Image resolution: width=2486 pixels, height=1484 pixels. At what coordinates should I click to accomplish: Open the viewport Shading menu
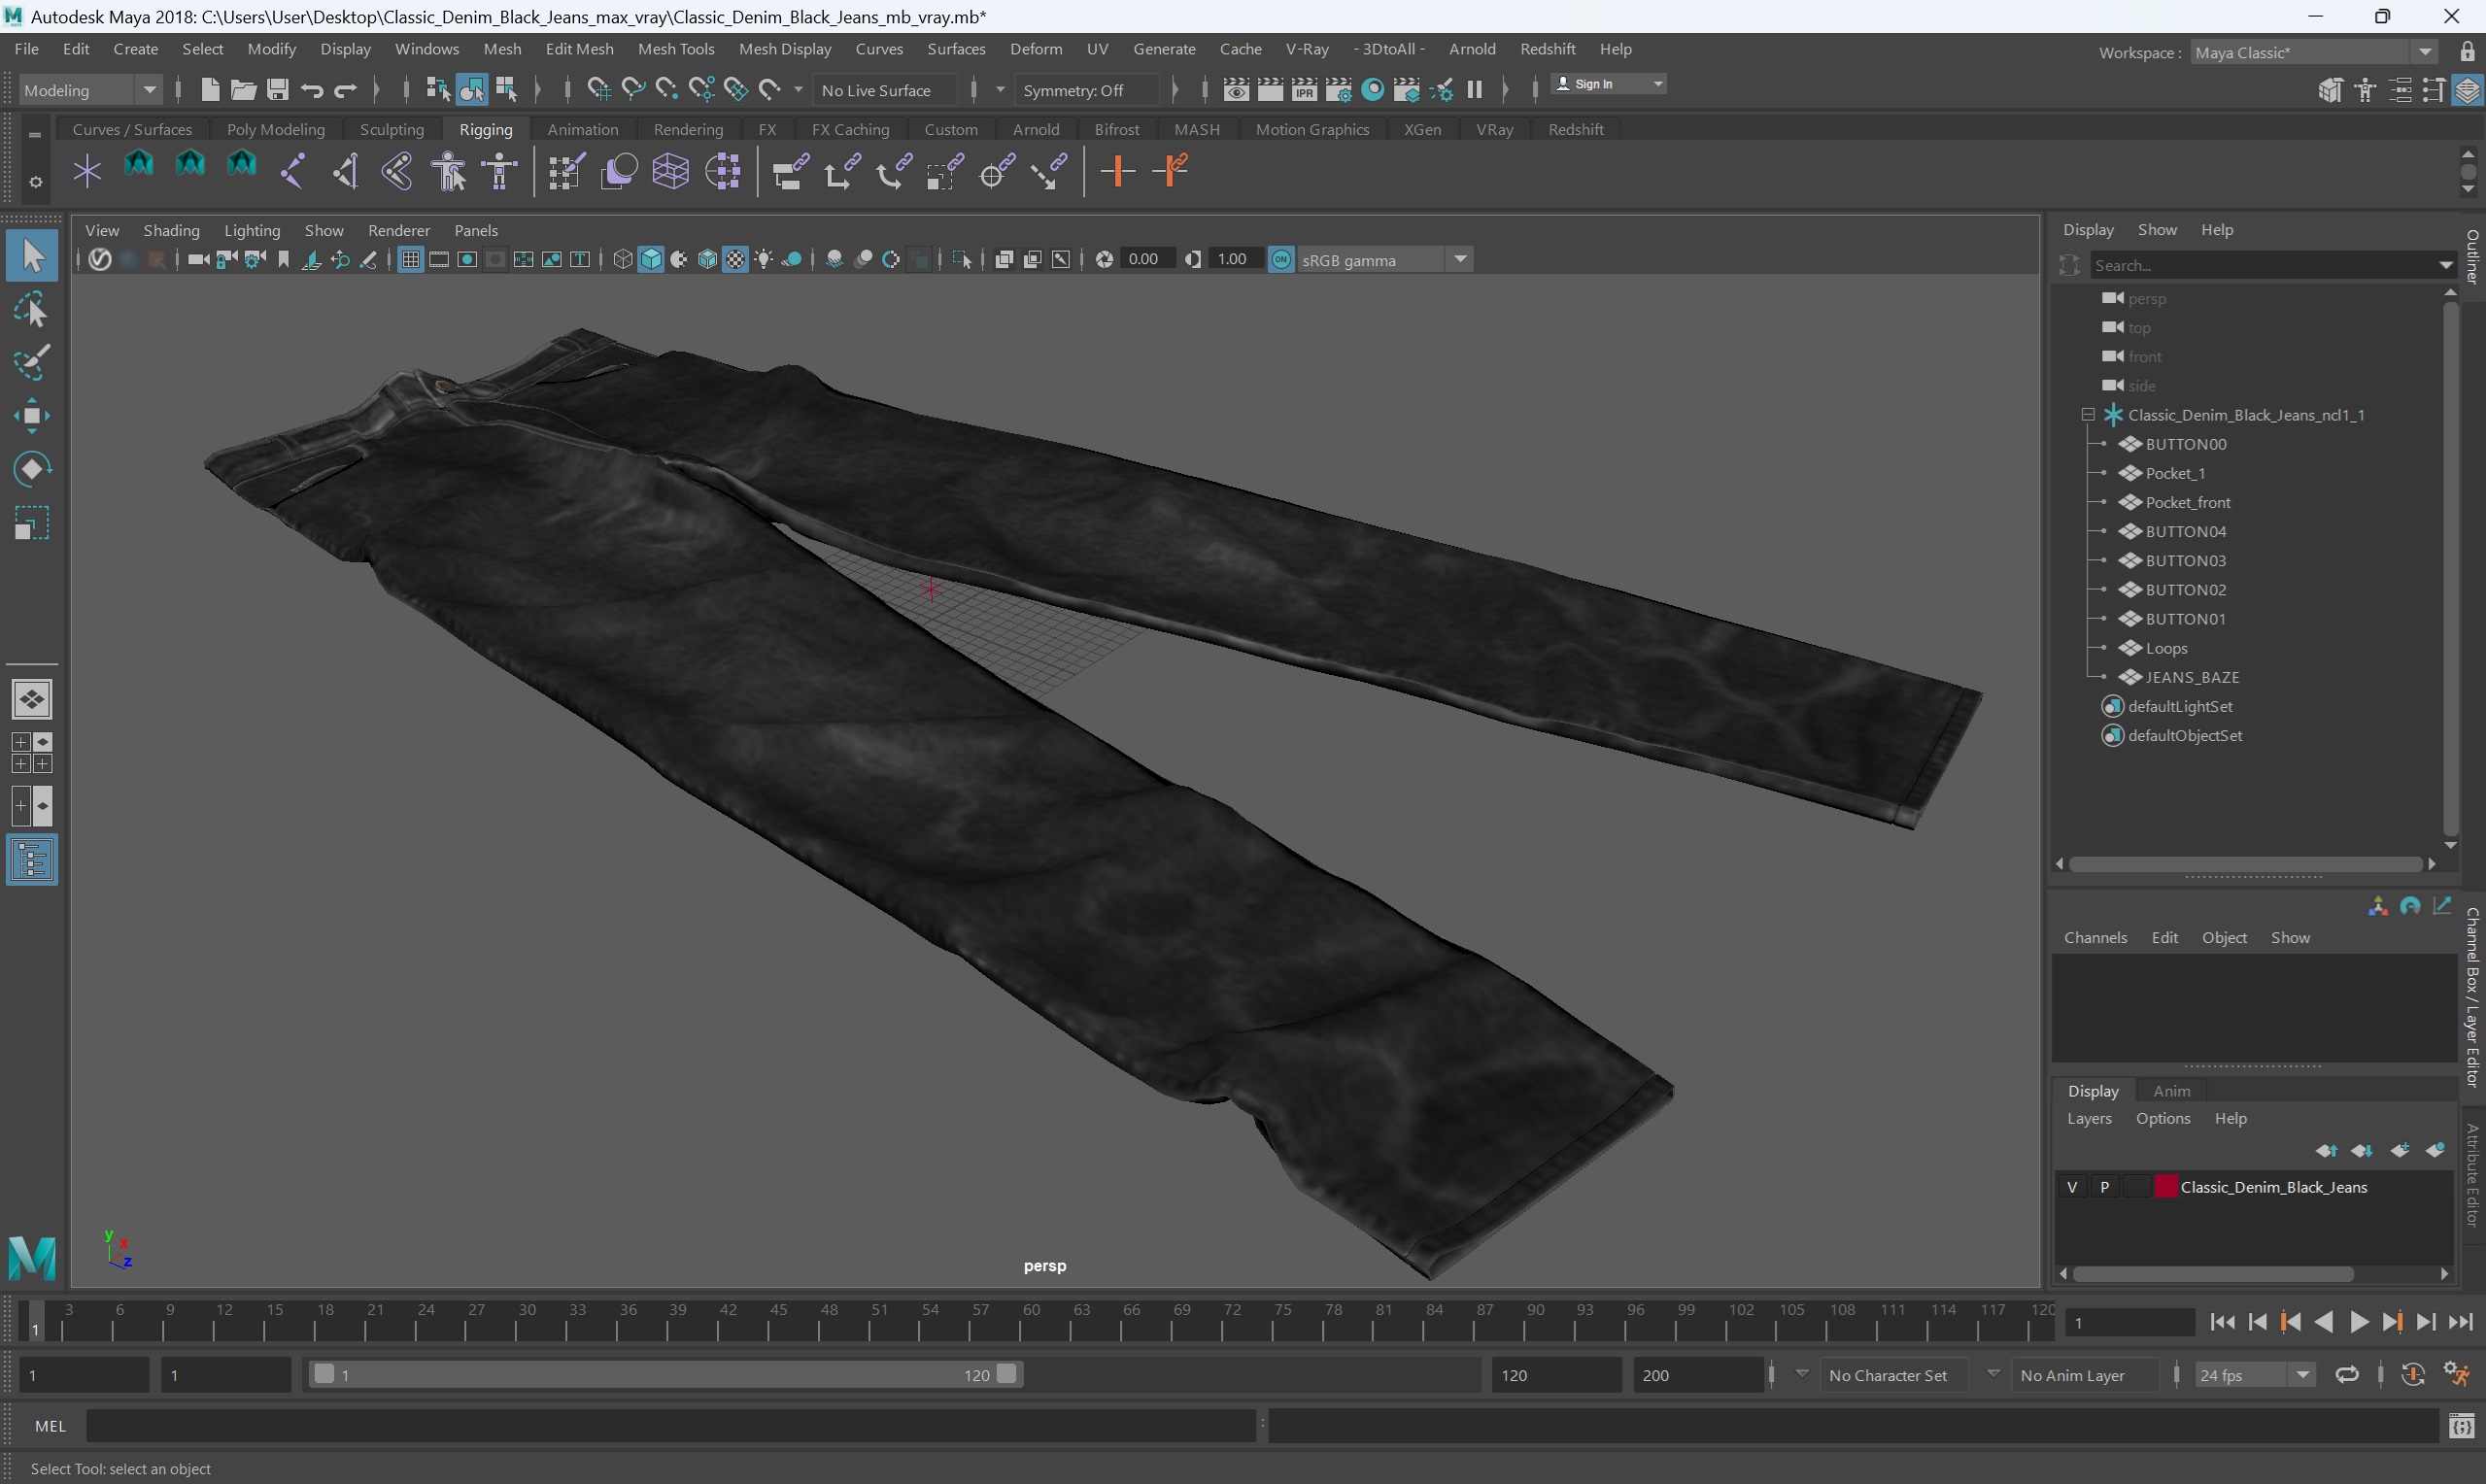point(171,230)
